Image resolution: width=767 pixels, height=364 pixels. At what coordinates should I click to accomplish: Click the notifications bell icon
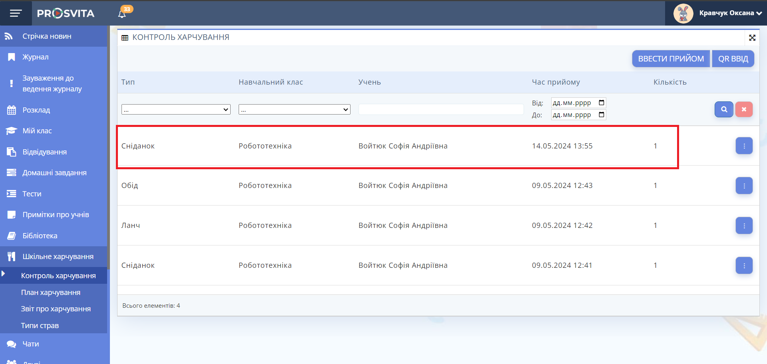tap(122, 14)
